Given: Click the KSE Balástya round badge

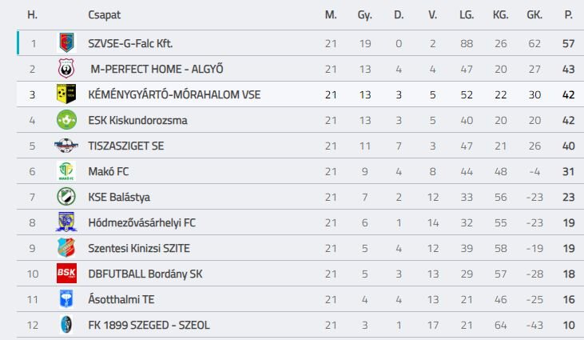Looking at the screenshot, I should pyautogui.click(x=66, y=197).
